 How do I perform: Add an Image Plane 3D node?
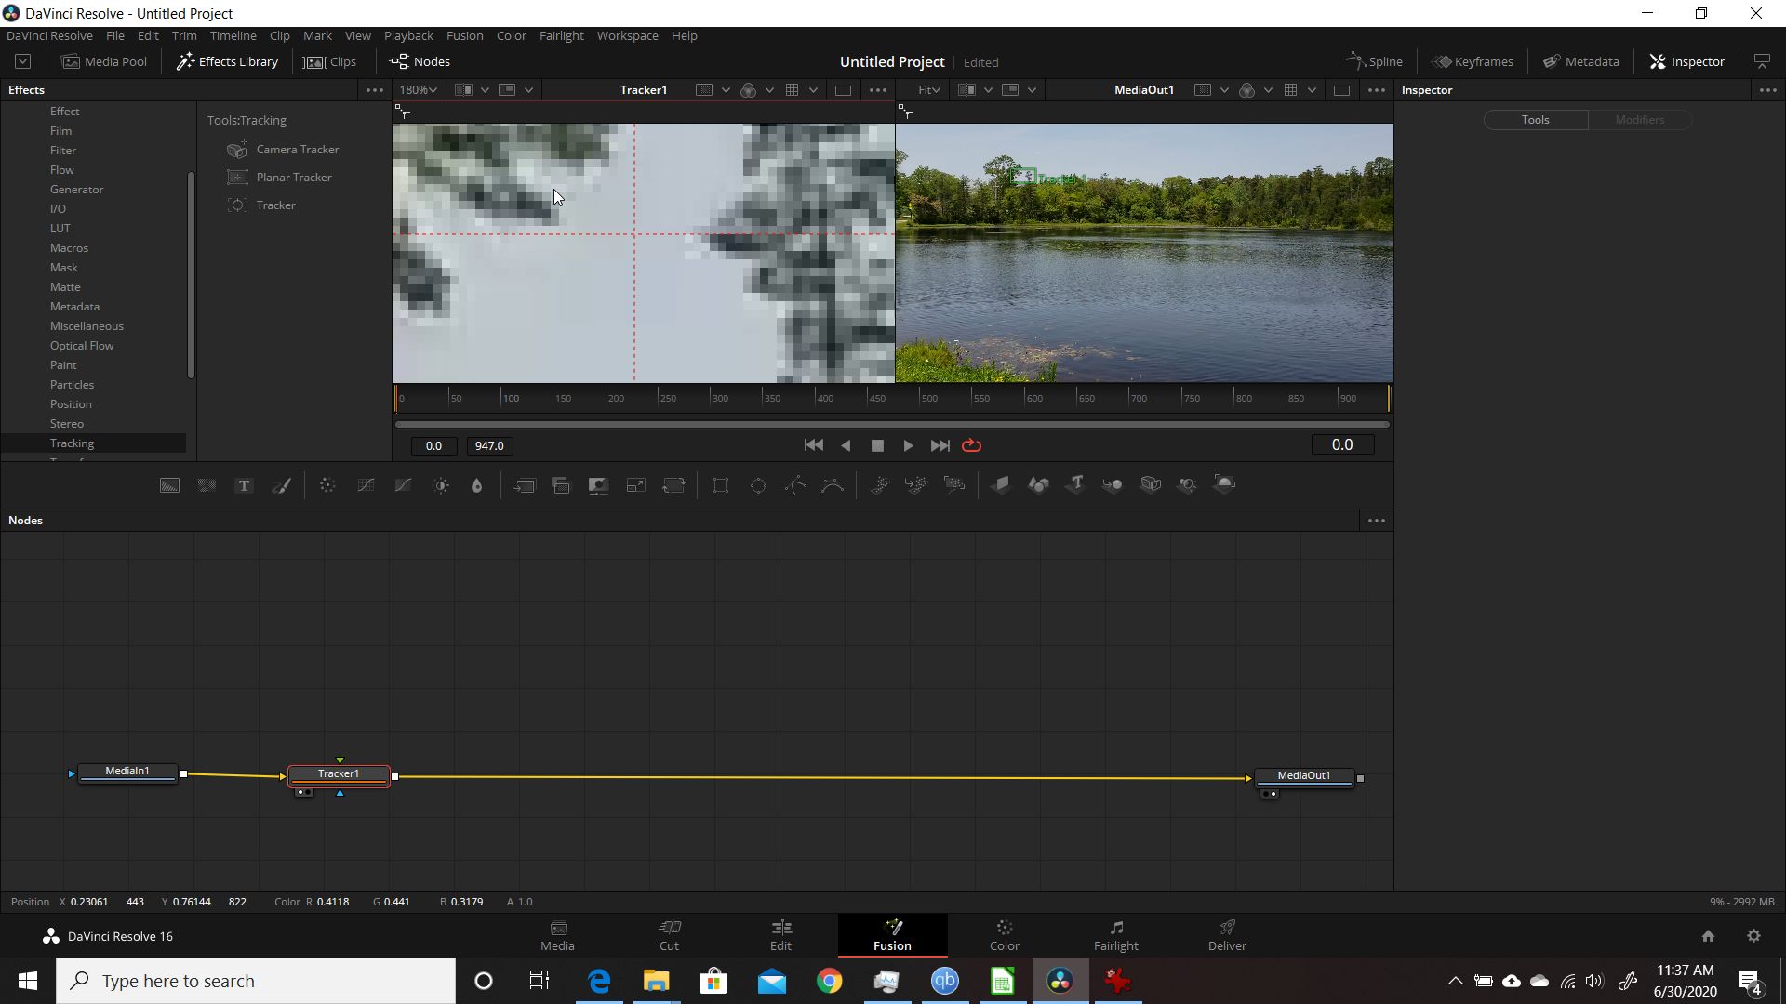point(1001,484)
